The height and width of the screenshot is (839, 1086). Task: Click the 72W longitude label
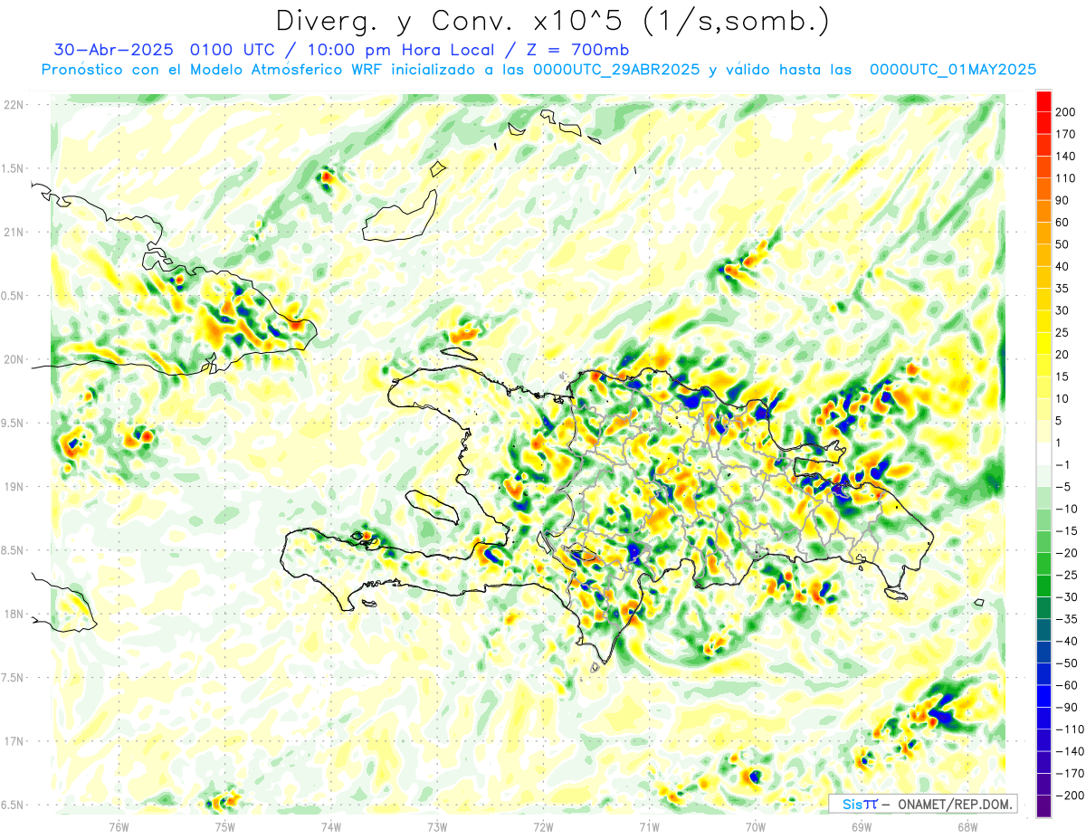pyautogui.click(x=543, y=826)
